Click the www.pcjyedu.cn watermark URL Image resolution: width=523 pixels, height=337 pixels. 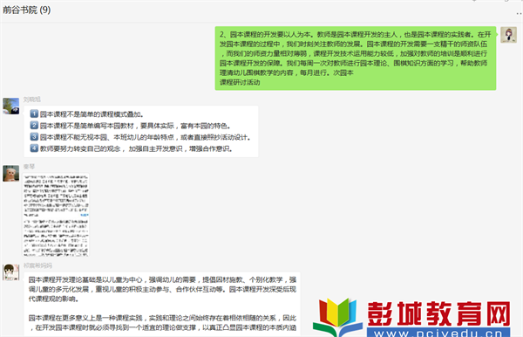pos(438,333)
